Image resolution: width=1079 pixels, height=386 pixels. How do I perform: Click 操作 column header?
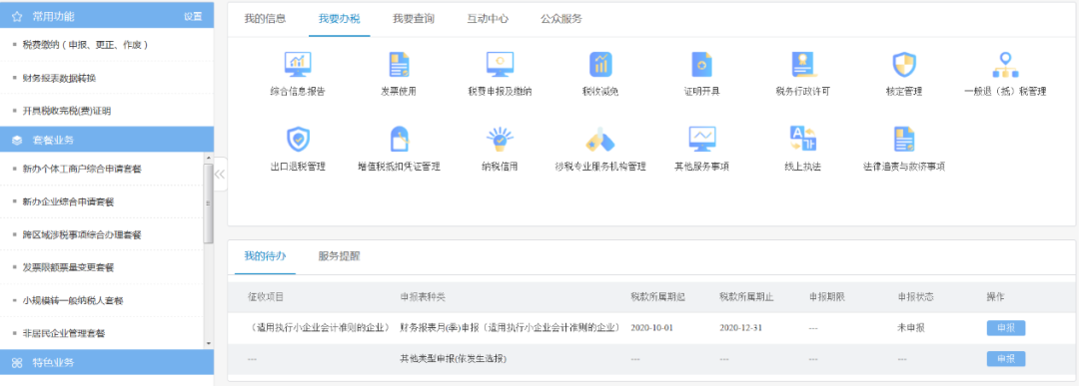[x=995, y=296]
